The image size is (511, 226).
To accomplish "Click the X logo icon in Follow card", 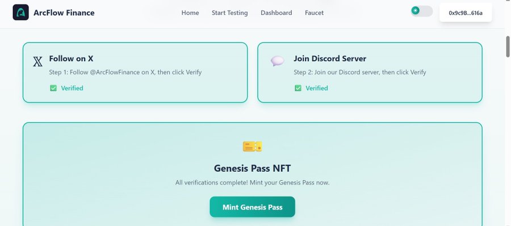I will tap(38, 62).
